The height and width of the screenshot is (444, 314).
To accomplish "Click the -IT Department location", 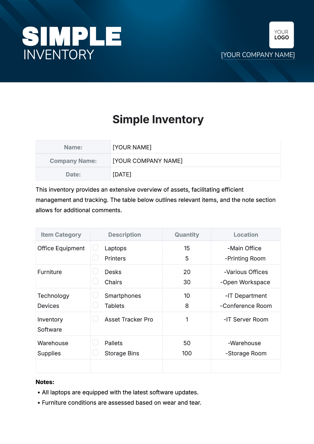I will coord(246,296).
